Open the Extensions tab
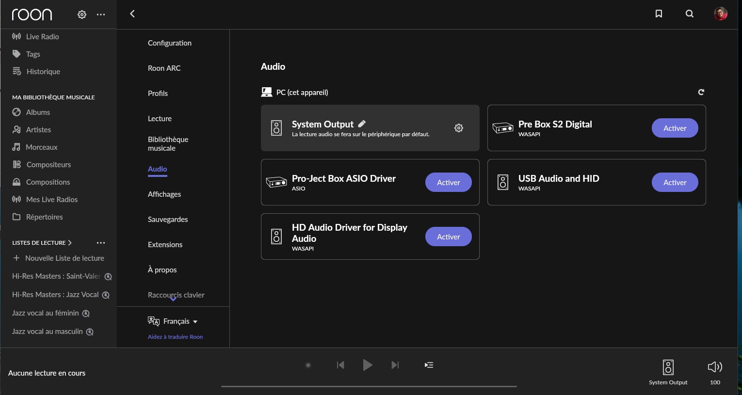The height and width of the screenshot is (395, 742). tap(165, 245)
